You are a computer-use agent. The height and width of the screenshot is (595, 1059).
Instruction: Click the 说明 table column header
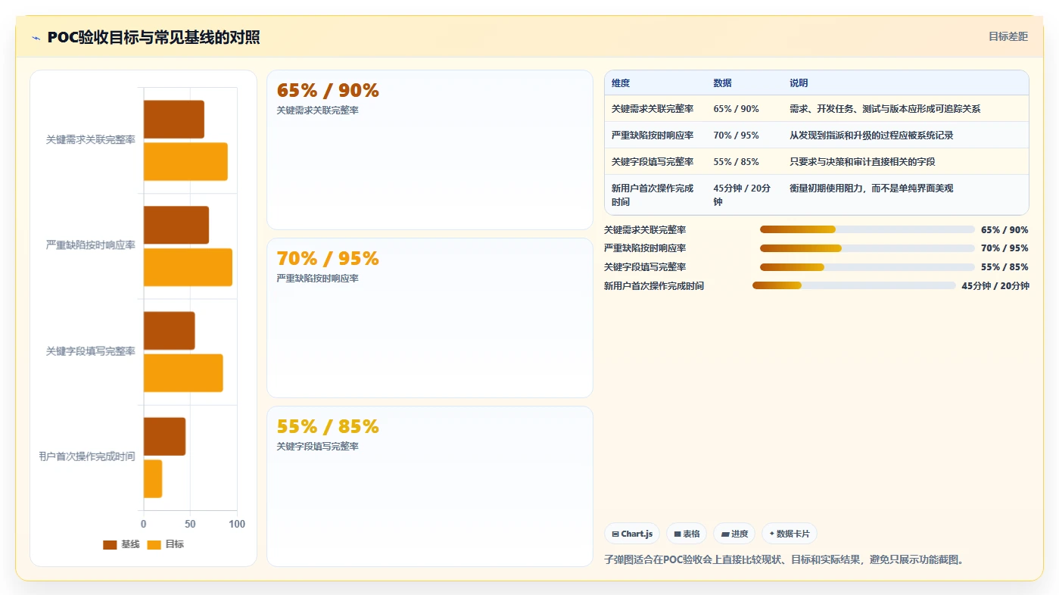coord(799,83)
